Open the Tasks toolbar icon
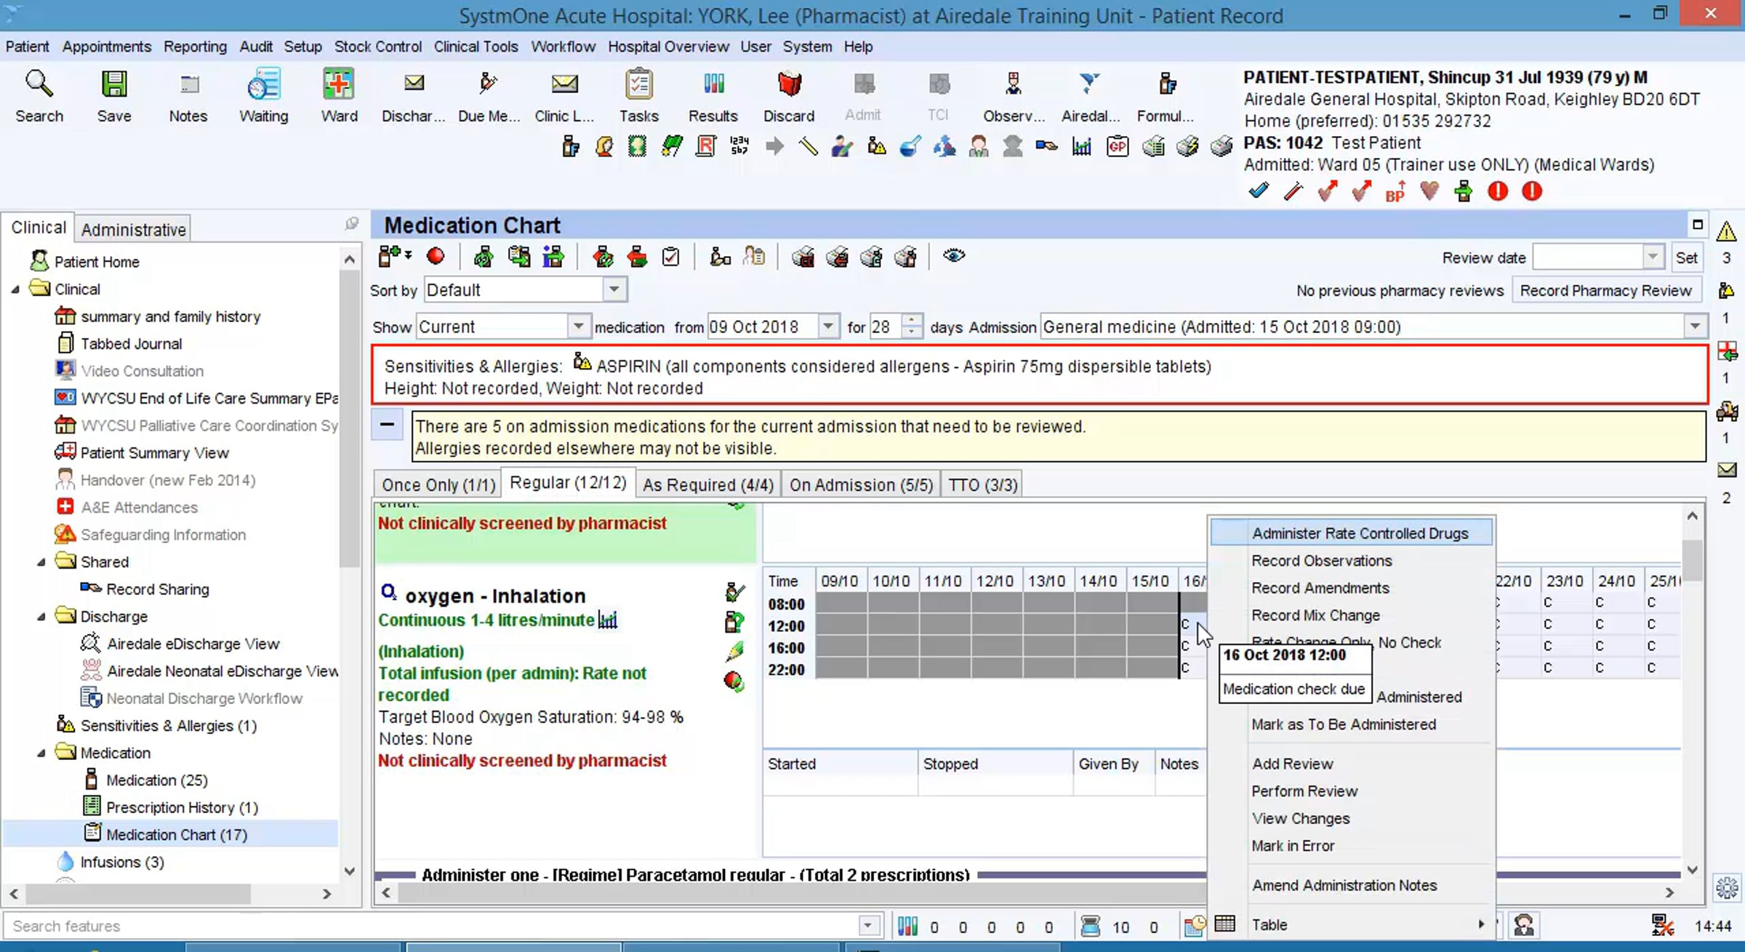The height and width of the screenshot is (952, 1745). (639, 96)
